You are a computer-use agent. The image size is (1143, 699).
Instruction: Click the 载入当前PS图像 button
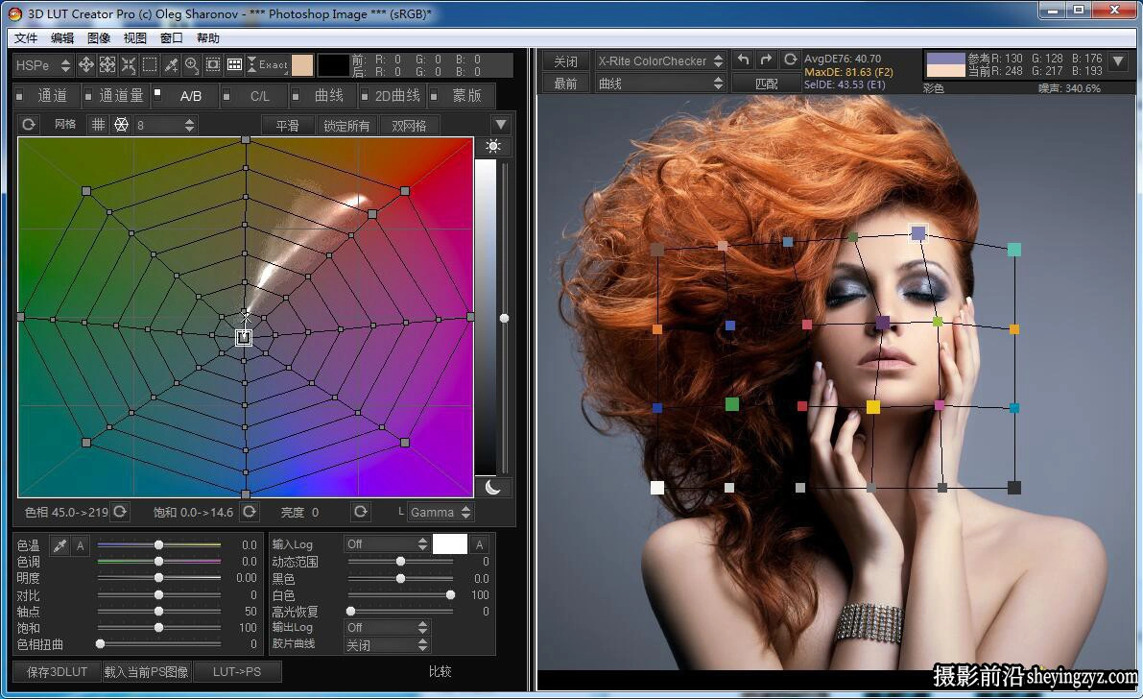point(146,671)
